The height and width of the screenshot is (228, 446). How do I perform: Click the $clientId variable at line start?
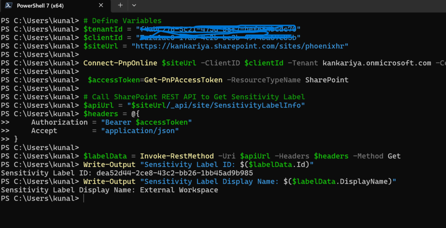[103, 37]
